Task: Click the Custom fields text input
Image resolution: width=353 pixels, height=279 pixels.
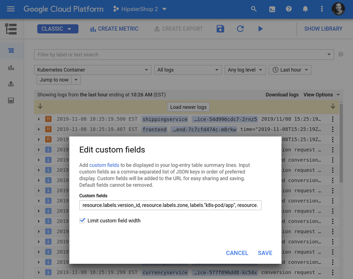Action: [170, 205]
